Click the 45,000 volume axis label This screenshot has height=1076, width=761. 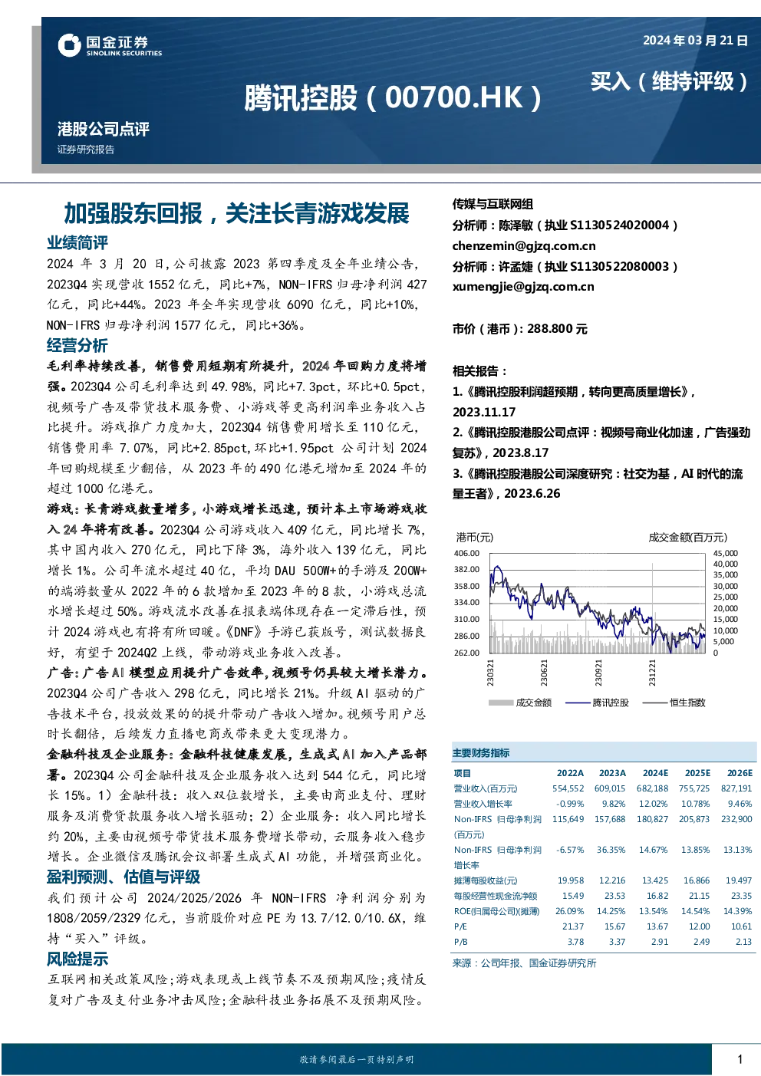pyautogui.click(x=726, y=553)
